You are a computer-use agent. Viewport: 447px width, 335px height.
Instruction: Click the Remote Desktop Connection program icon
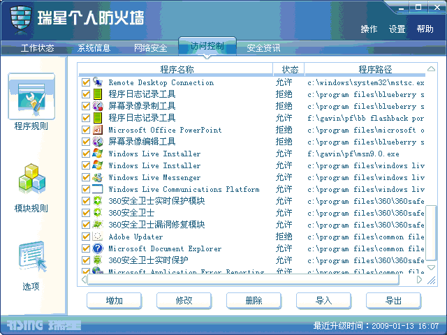[98, 82]
